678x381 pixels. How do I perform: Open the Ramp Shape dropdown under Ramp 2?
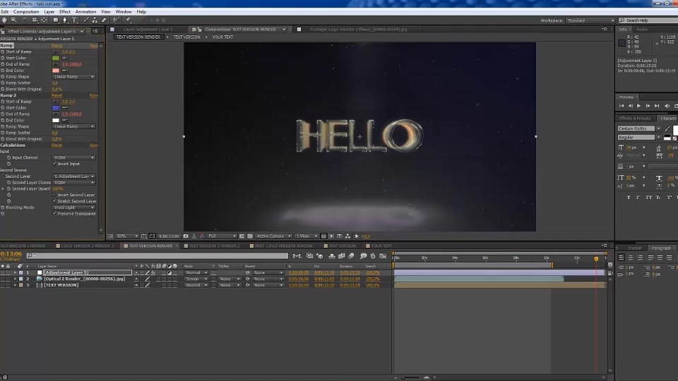click(73, 126)
